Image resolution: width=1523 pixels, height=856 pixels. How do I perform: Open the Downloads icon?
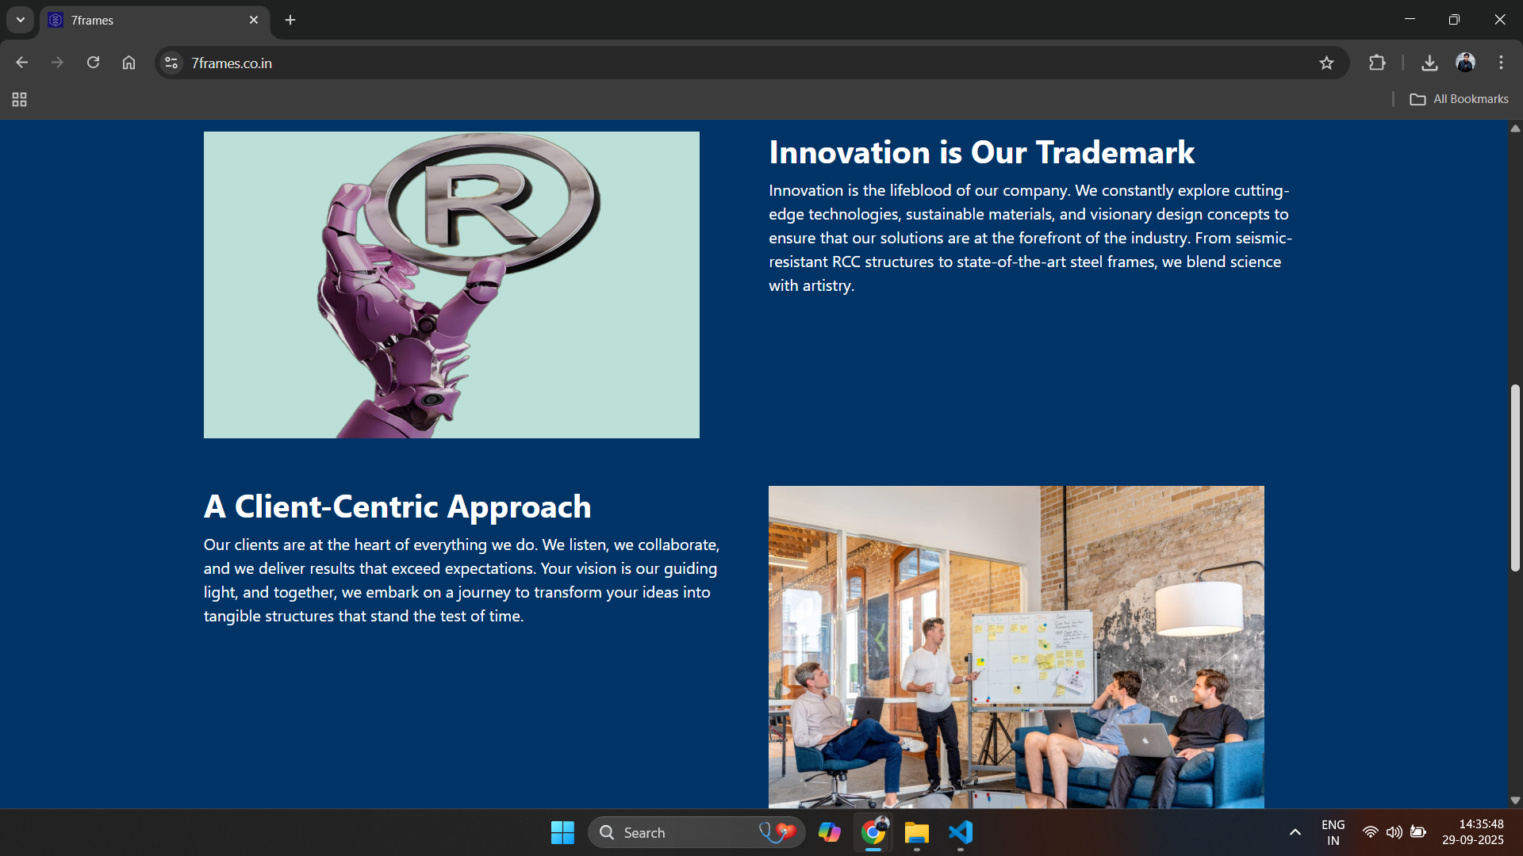[x=1429, y=63]
